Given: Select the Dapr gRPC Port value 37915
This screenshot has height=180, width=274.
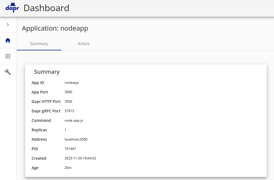Looking at the screenshot, I should [69, 111].
